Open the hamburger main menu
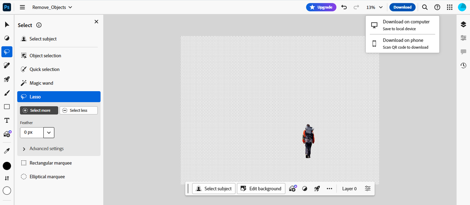Image resolution: width=470 pixels, height=205 pixels. pyautogui.click(x=22, y=7)
